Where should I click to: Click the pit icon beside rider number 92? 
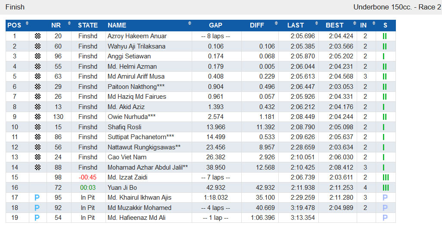[37, 208]
